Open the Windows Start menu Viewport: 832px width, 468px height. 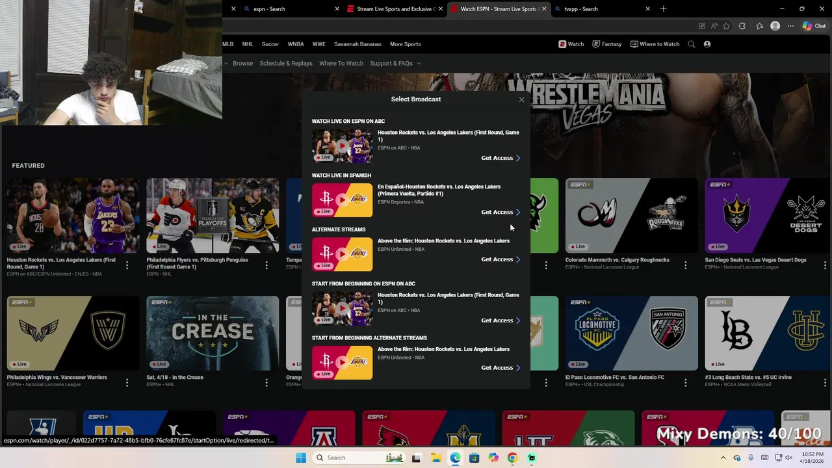(x=300, y=458)
